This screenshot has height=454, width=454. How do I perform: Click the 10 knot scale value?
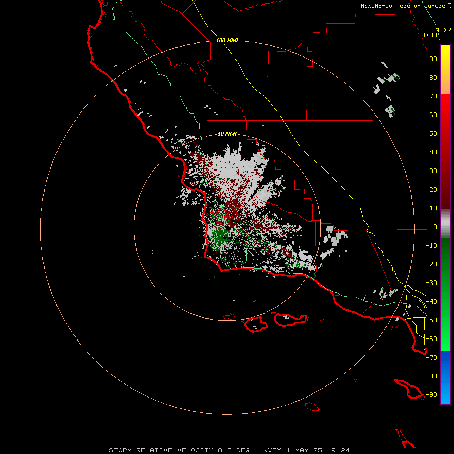click(x=433, y=208)
